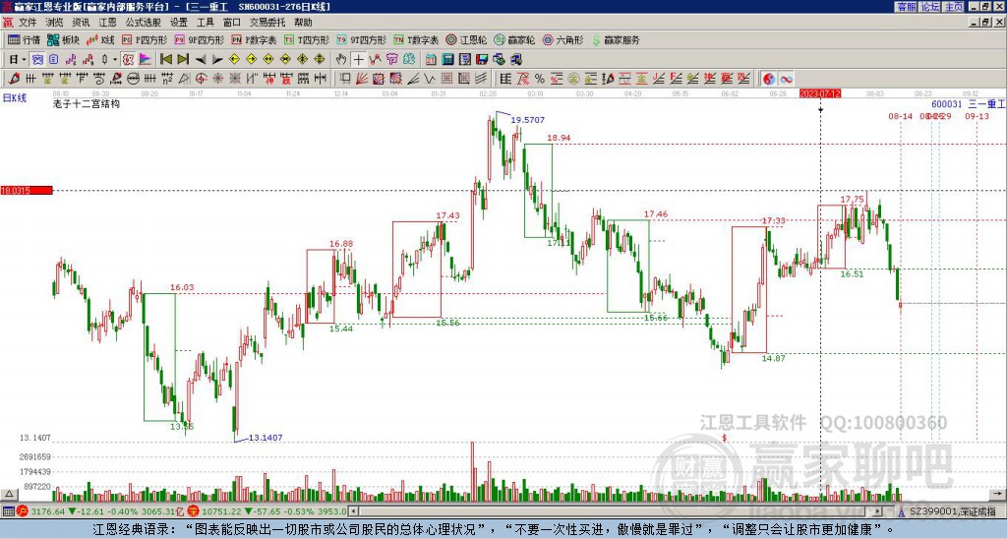Click the red pencil drawing tool
This screenshot has height=539, width=1007.
(x=14, y=79)
